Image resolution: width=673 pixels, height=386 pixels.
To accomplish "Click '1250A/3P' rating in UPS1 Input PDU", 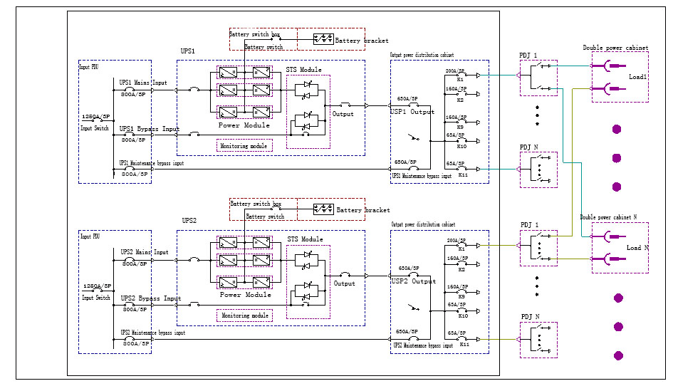I will 95,116.
